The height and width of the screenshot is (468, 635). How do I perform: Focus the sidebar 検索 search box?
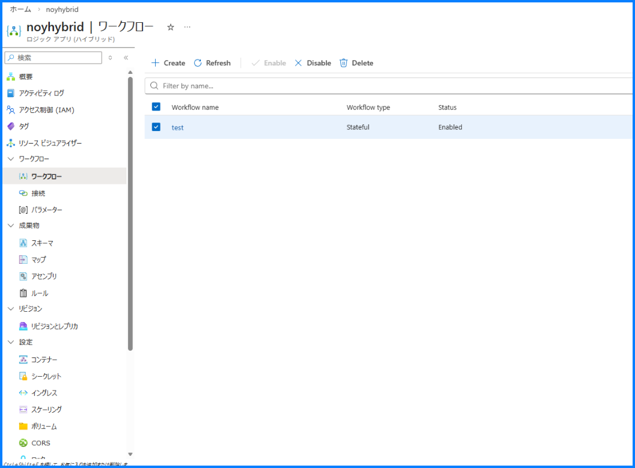coord(54,58)
